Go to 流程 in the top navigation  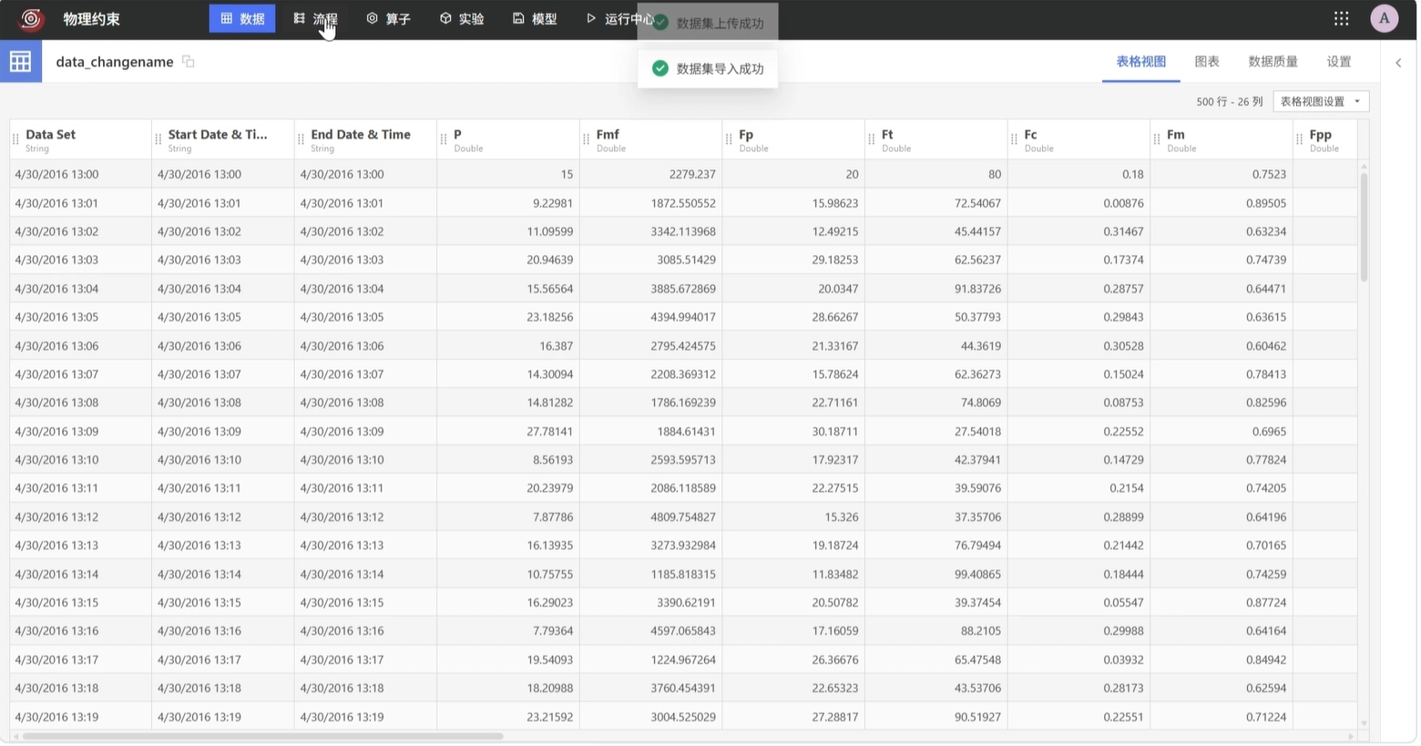pos(315,18)
